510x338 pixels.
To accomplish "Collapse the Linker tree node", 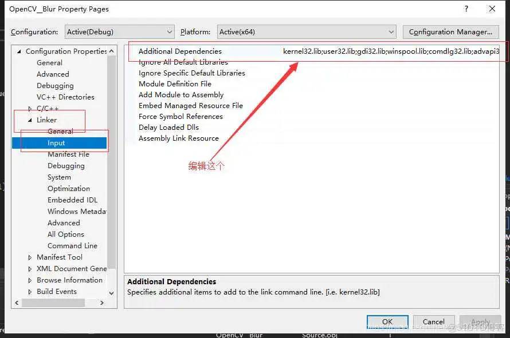I will (x=30, y=120).
